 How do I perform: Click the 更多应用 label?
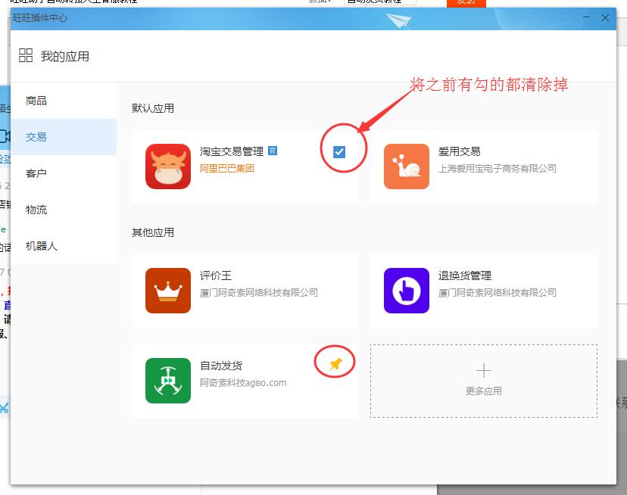click(483, 391)
